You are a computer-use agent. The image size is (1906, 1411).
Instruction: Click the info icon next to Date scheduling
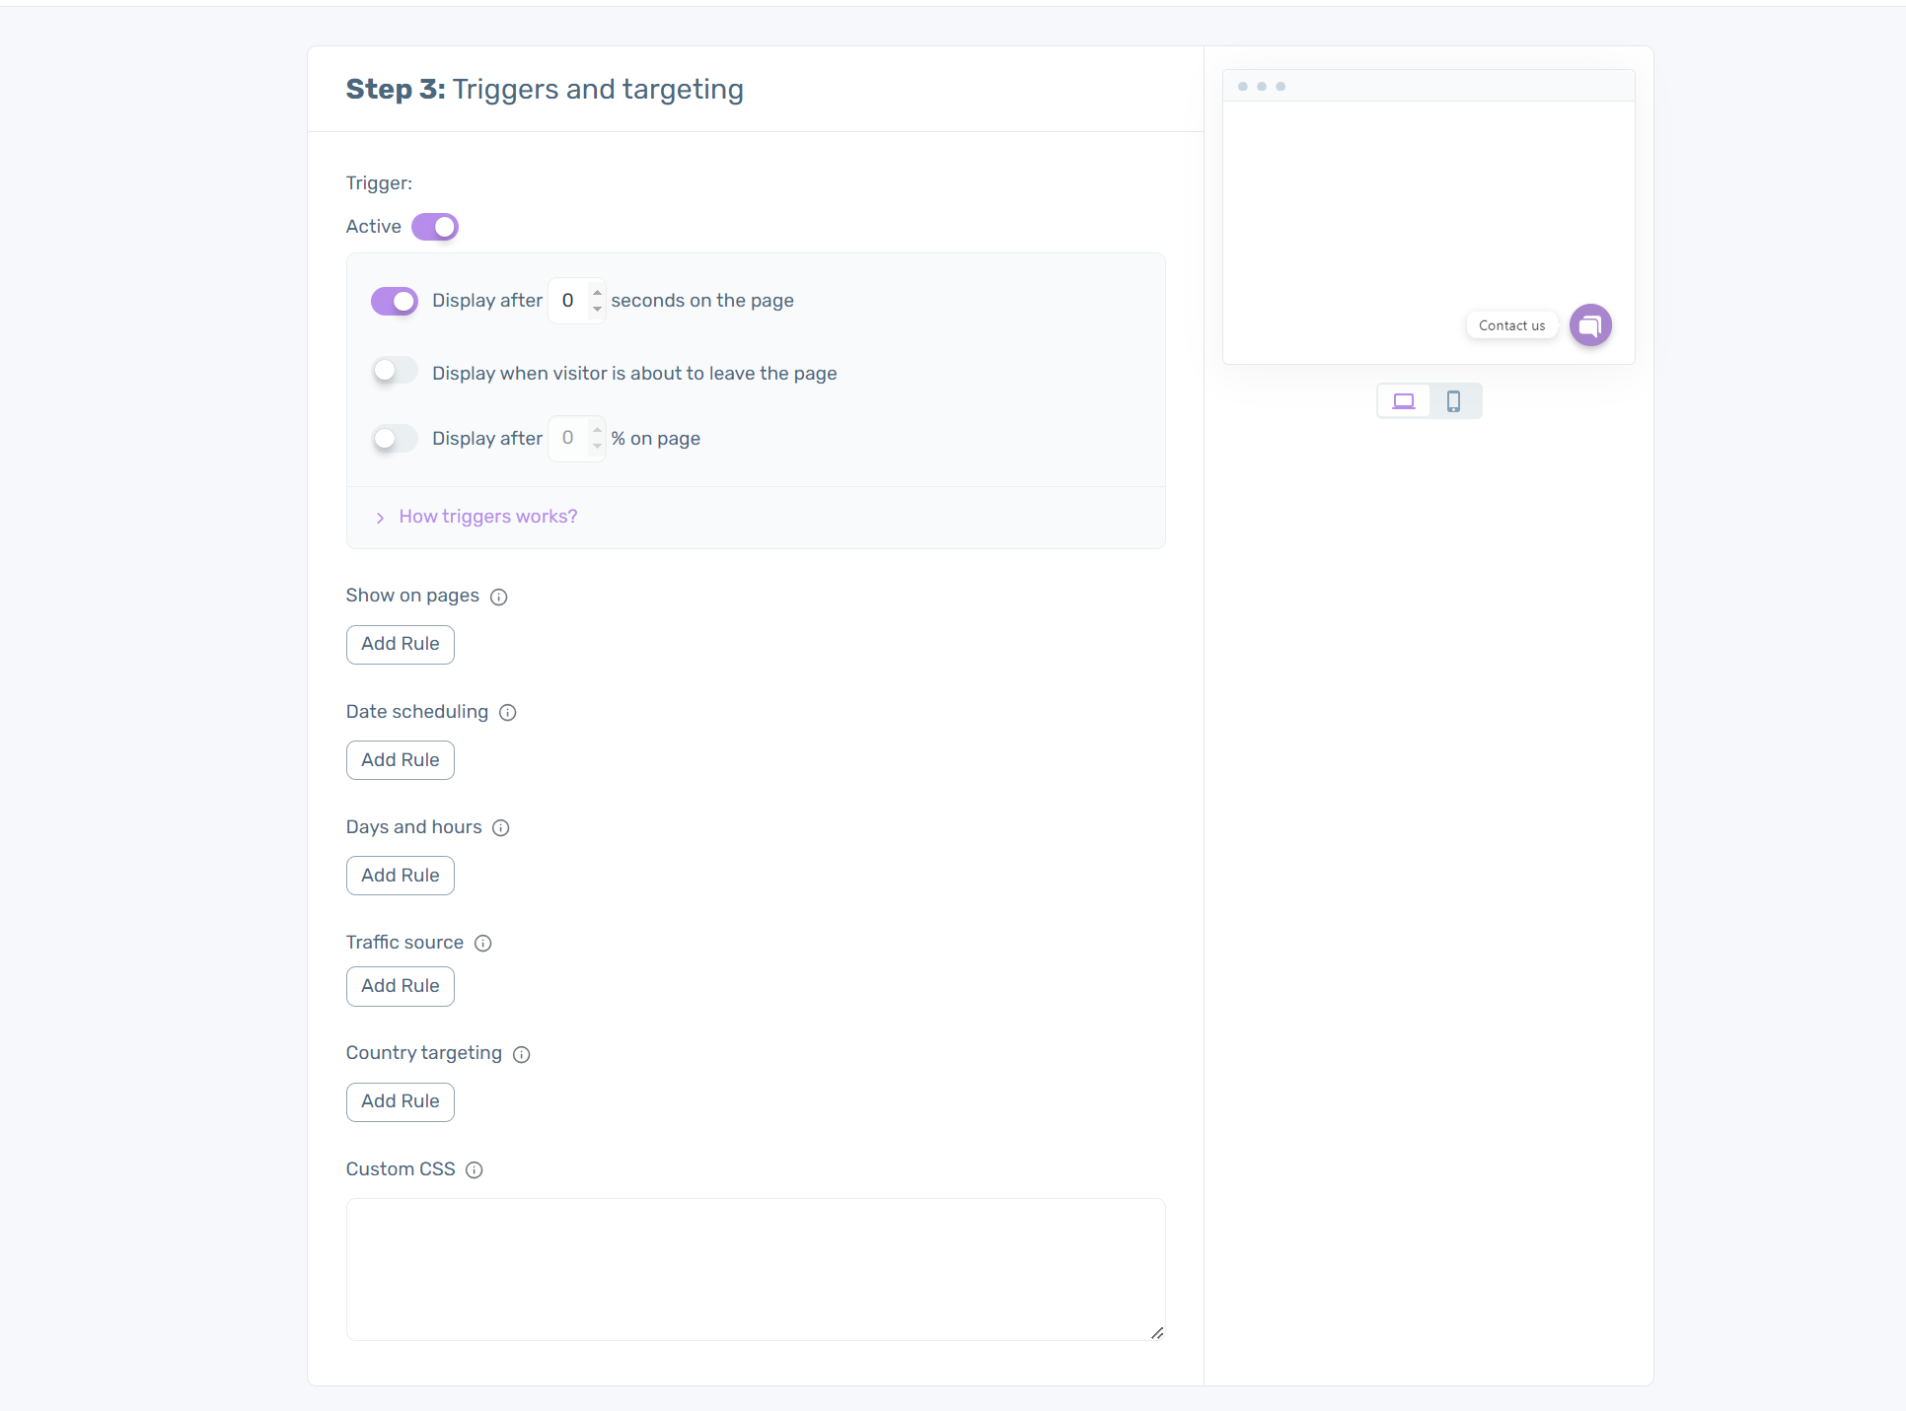(507, 713)
